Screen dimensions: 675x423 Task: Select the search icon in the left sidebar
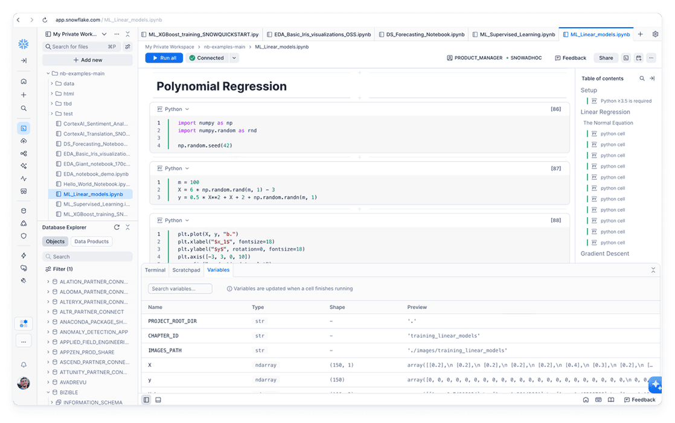pyautogui.click(x=23, y=109)
